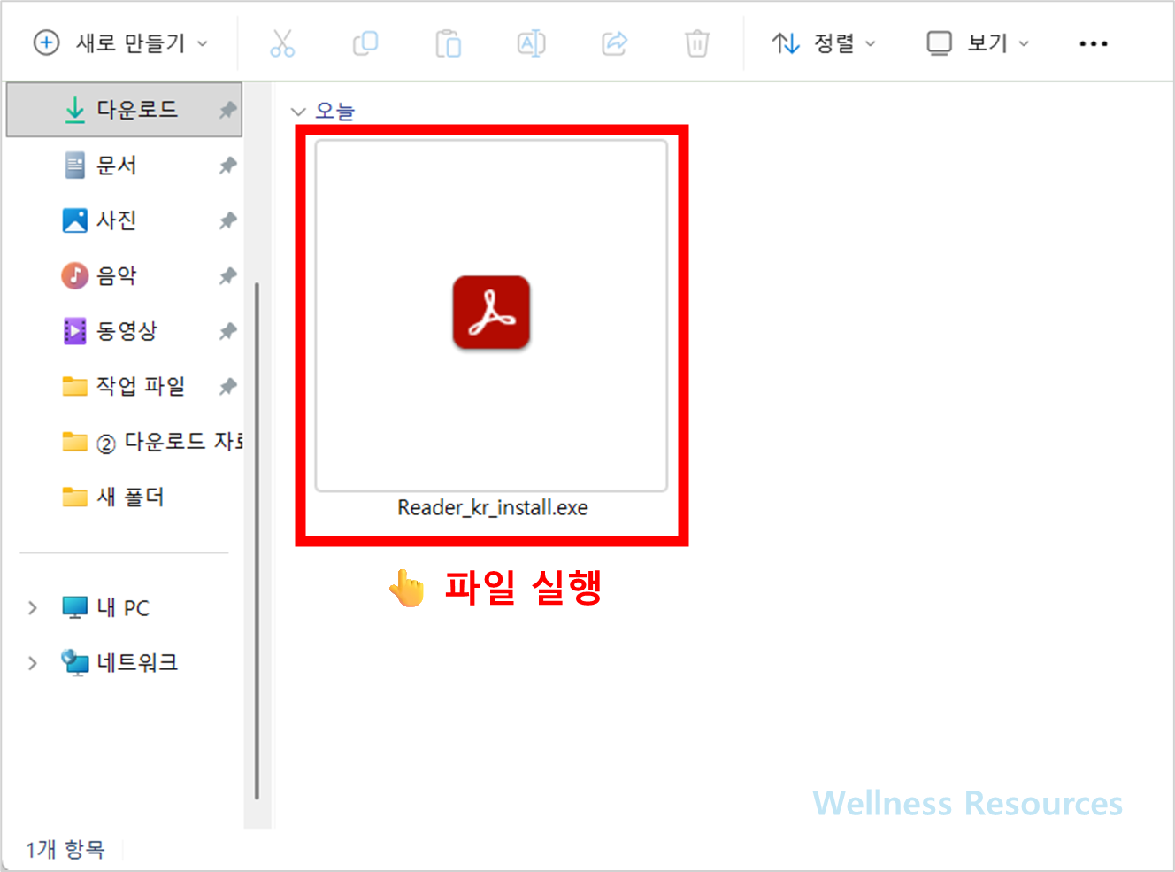This screenshot has width=1175, height=872.
Task: Click the Rename icon in toolbar
Action: click(531, 42)
